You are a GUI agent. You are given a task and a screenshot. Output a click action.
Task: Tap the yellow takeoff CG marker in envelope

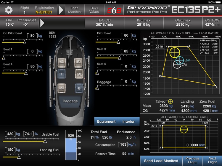[175, 52]
